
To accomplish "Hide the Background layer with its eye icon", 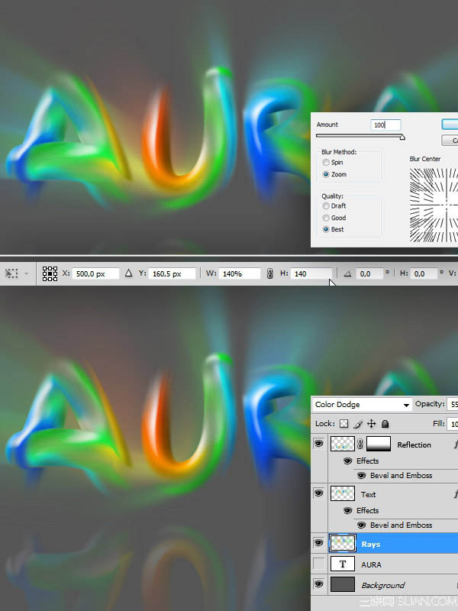I will pos(319,584).
